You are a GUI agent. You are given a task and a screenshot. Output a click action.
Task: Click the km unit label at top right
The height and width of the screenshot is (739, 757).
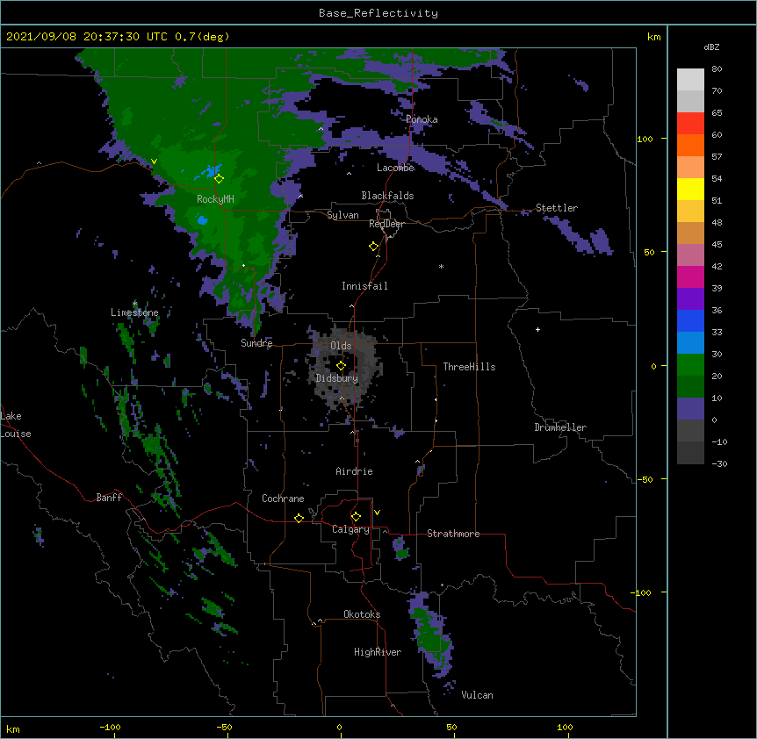(653, 37)
